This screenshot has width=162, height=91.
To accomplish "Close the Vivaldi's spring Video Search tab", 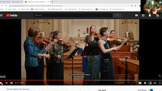I will [x=22, y=2].
